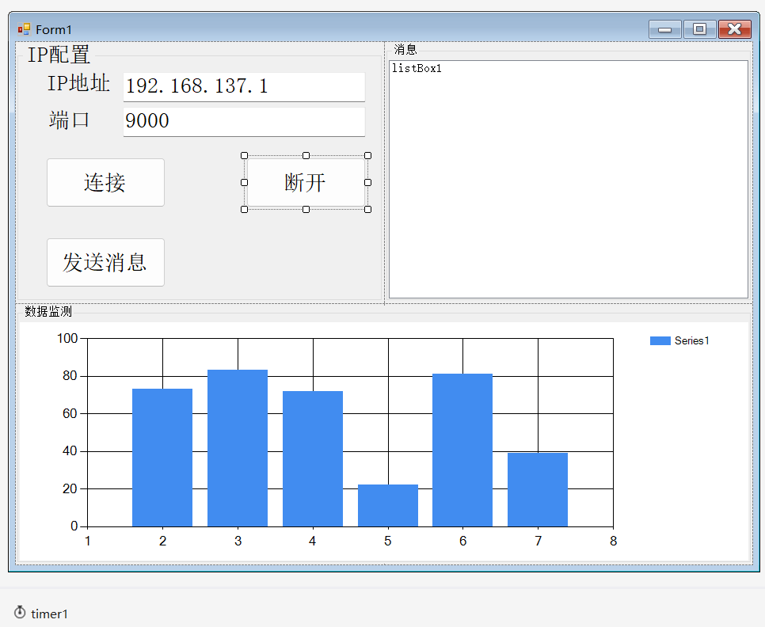Screen dimensions: 765x627
Task: Select the chart bar at position 7
Action: [537, 489]
